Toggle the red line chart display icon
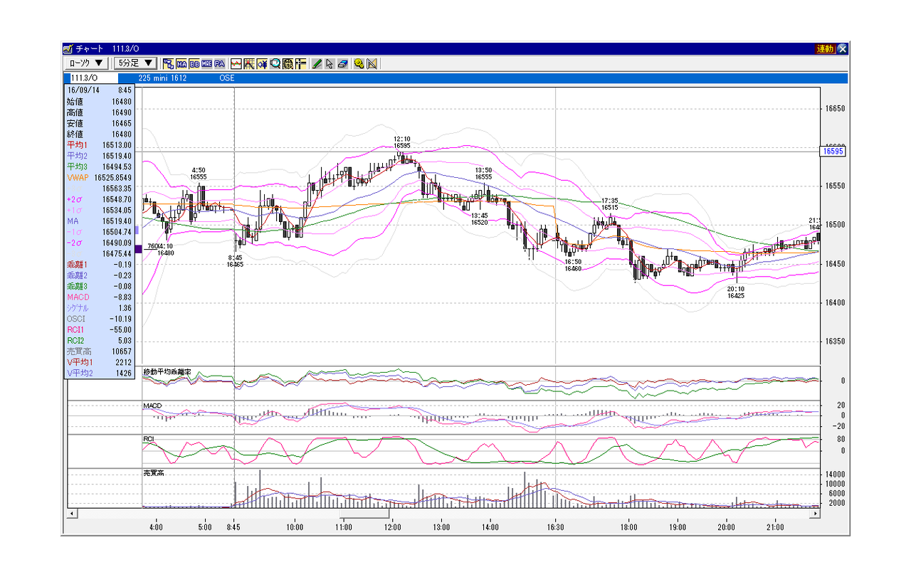The height and width of the screenshot is (577, 911). 236,63
